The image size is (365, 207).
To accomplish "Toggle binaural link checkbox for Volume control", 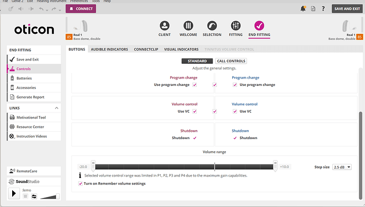I will [x=215, y=112].
